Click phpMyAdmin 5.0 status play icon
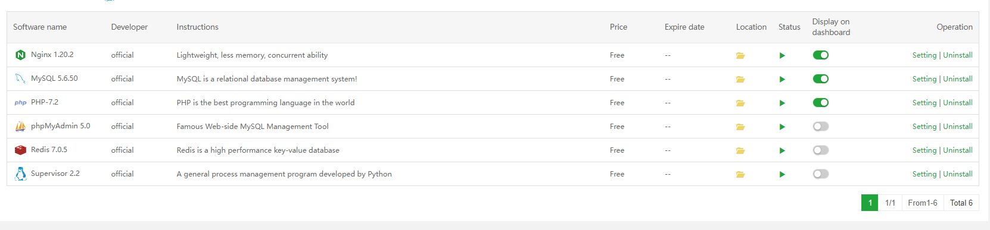 coord(782,127)
